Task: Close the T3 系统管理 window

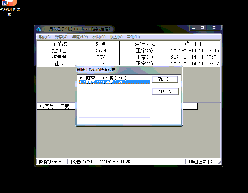Action: (x=214, y=28)
